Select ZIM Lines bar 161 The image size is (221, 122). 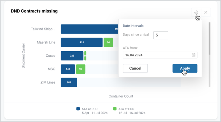(69, 82)
